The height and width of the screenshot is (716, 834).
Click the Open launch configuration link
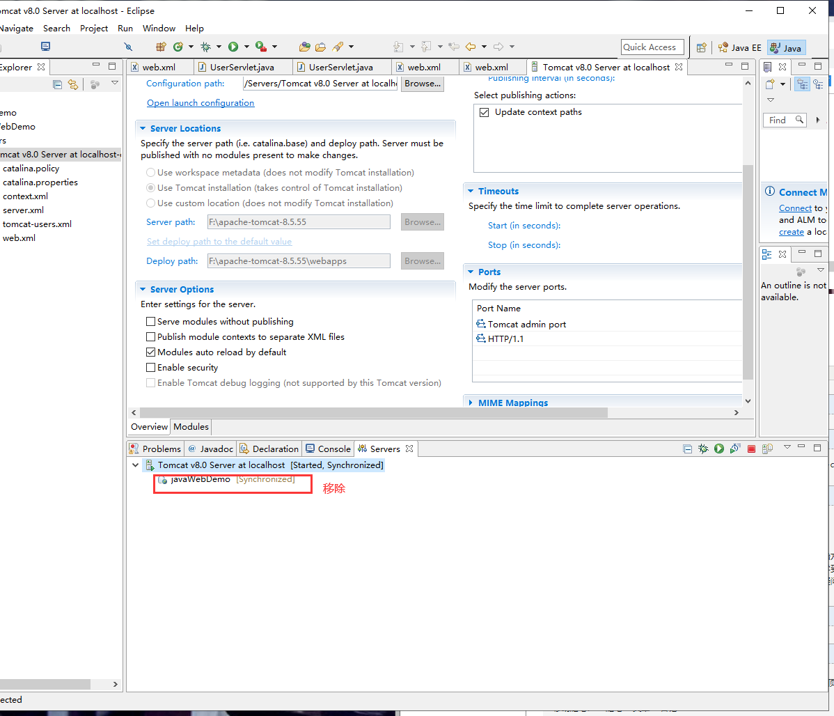tap(200, 103)
